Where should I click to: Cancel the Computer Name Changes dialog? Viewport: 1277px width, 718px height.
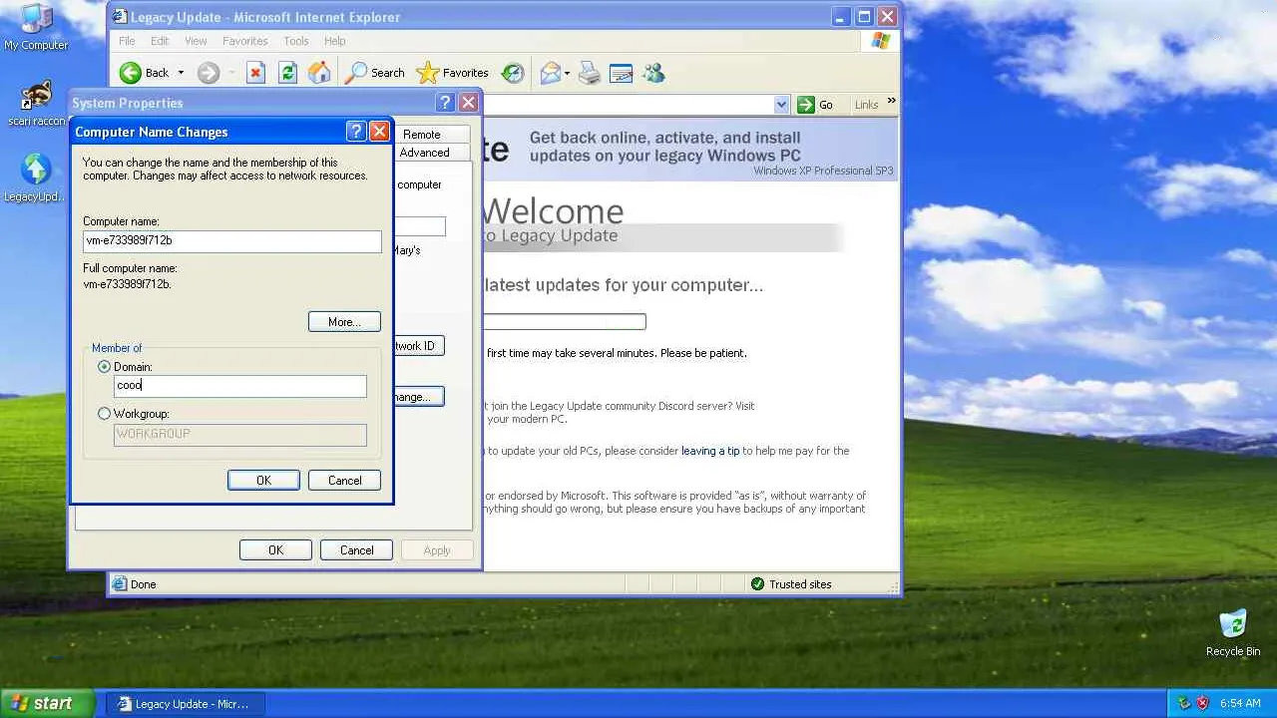[345, 481]
